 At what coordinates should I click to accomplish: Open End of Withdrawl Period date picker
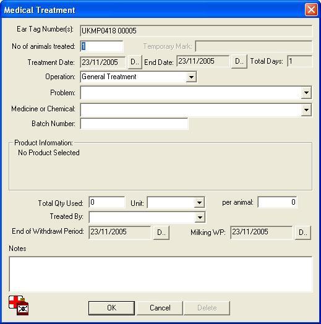pos(161,232)
